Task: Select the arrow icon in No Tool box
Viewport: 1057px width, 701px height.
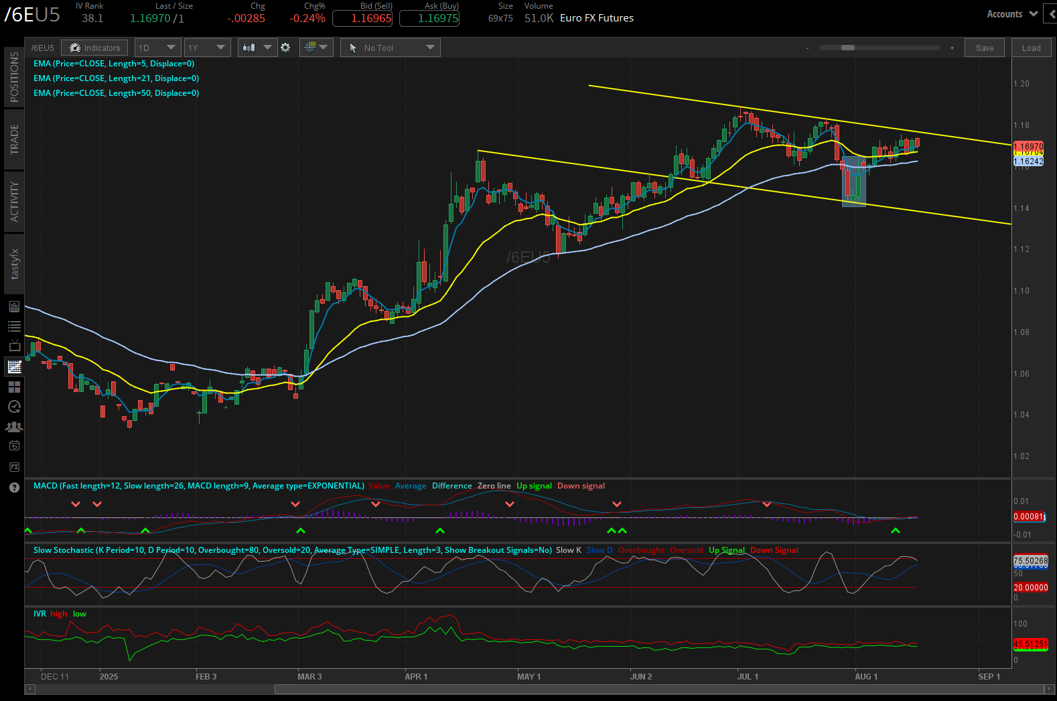Action: (353, 48)
